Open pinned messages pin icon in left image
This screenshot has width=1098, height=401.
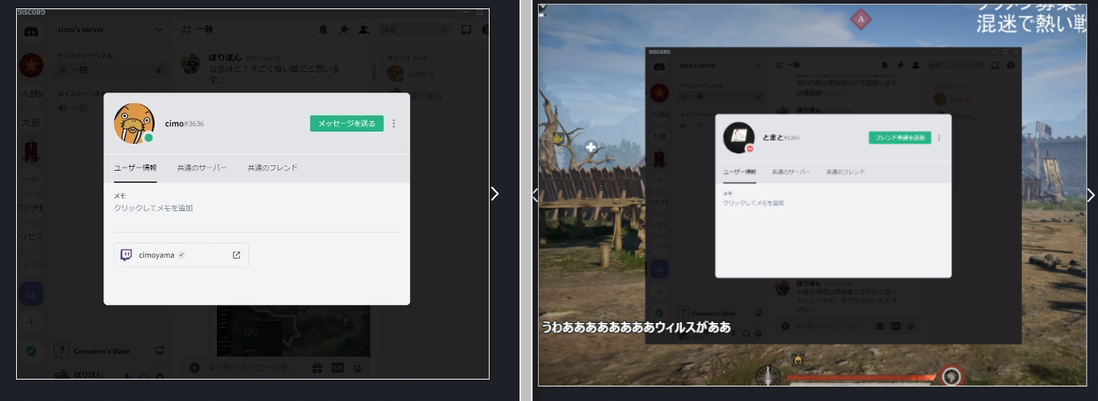click(x=343, y=30)
